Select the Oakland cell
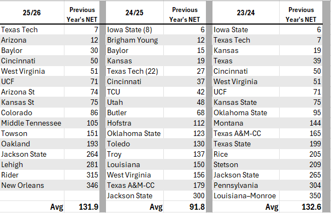The width and height of the screenshot is (331, 213). click(32, 144)
